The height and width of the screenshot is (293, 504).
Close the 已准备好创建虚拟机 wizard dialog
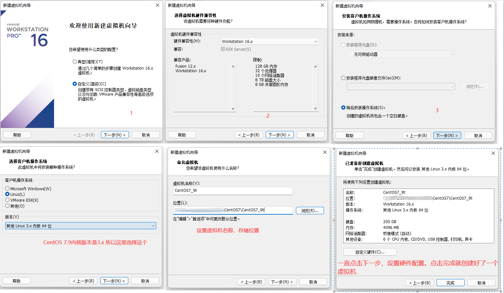pyautogui.click(x=493, y=153)
